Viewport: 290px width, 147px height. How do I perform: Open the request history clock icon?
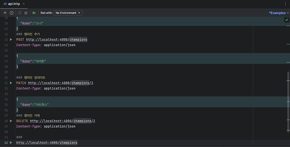(x=12, y=13)
